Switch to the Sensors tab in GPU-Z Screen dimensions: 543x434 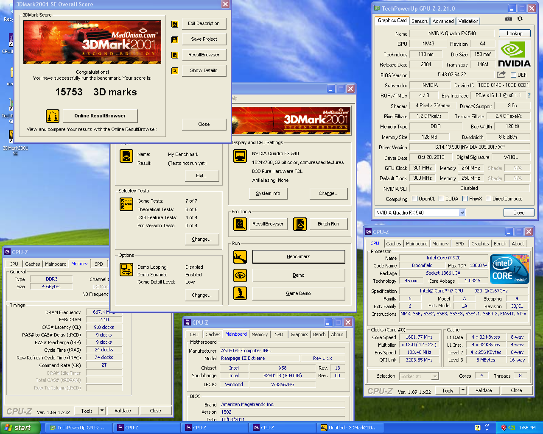(420, 21)
